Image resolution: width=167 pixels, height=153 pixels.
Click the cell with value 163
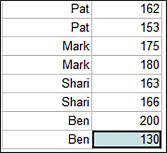tap(127, 83)
